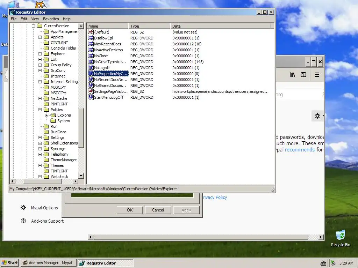Click the Apply dialog button
The height and width of the screenshot is (268, 358).
pyautogui.click(x=186, y=210)
